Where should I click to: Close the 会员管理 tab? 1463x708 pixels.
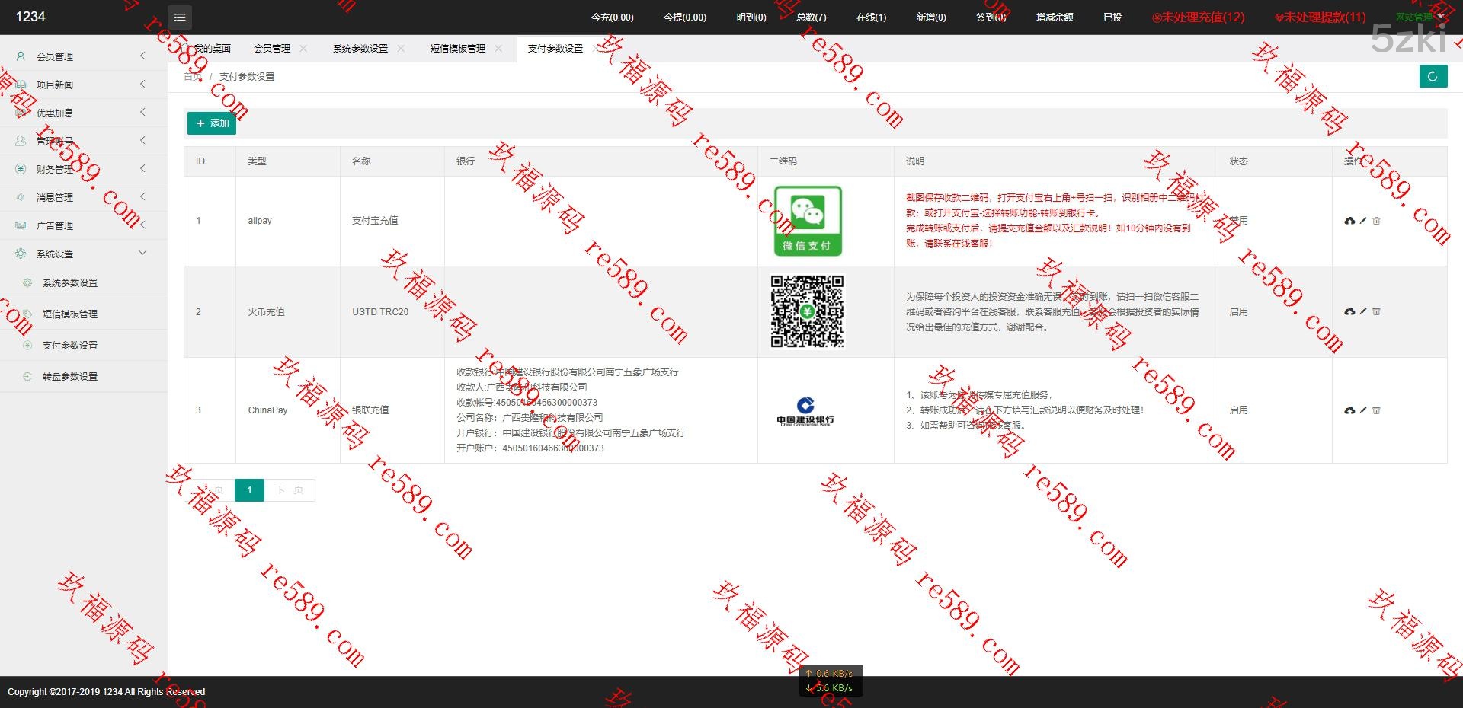click(303, 48)
